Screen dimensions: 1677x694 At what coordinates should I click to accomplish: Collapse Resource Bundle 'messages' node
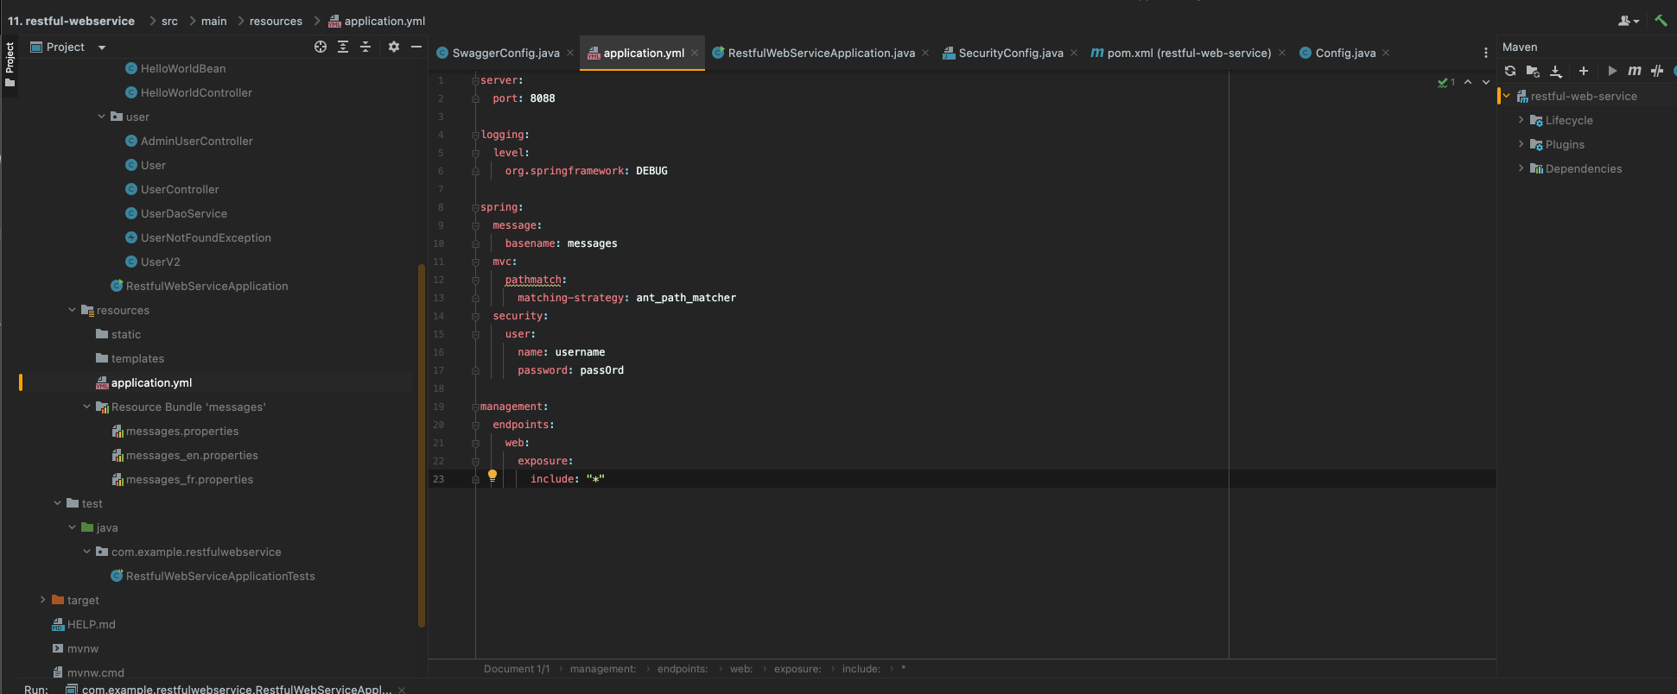86,406
